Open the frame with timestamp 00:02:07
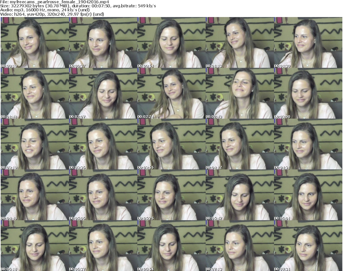Viewport: 343px width, 271px height. click(x=103, y=93)
